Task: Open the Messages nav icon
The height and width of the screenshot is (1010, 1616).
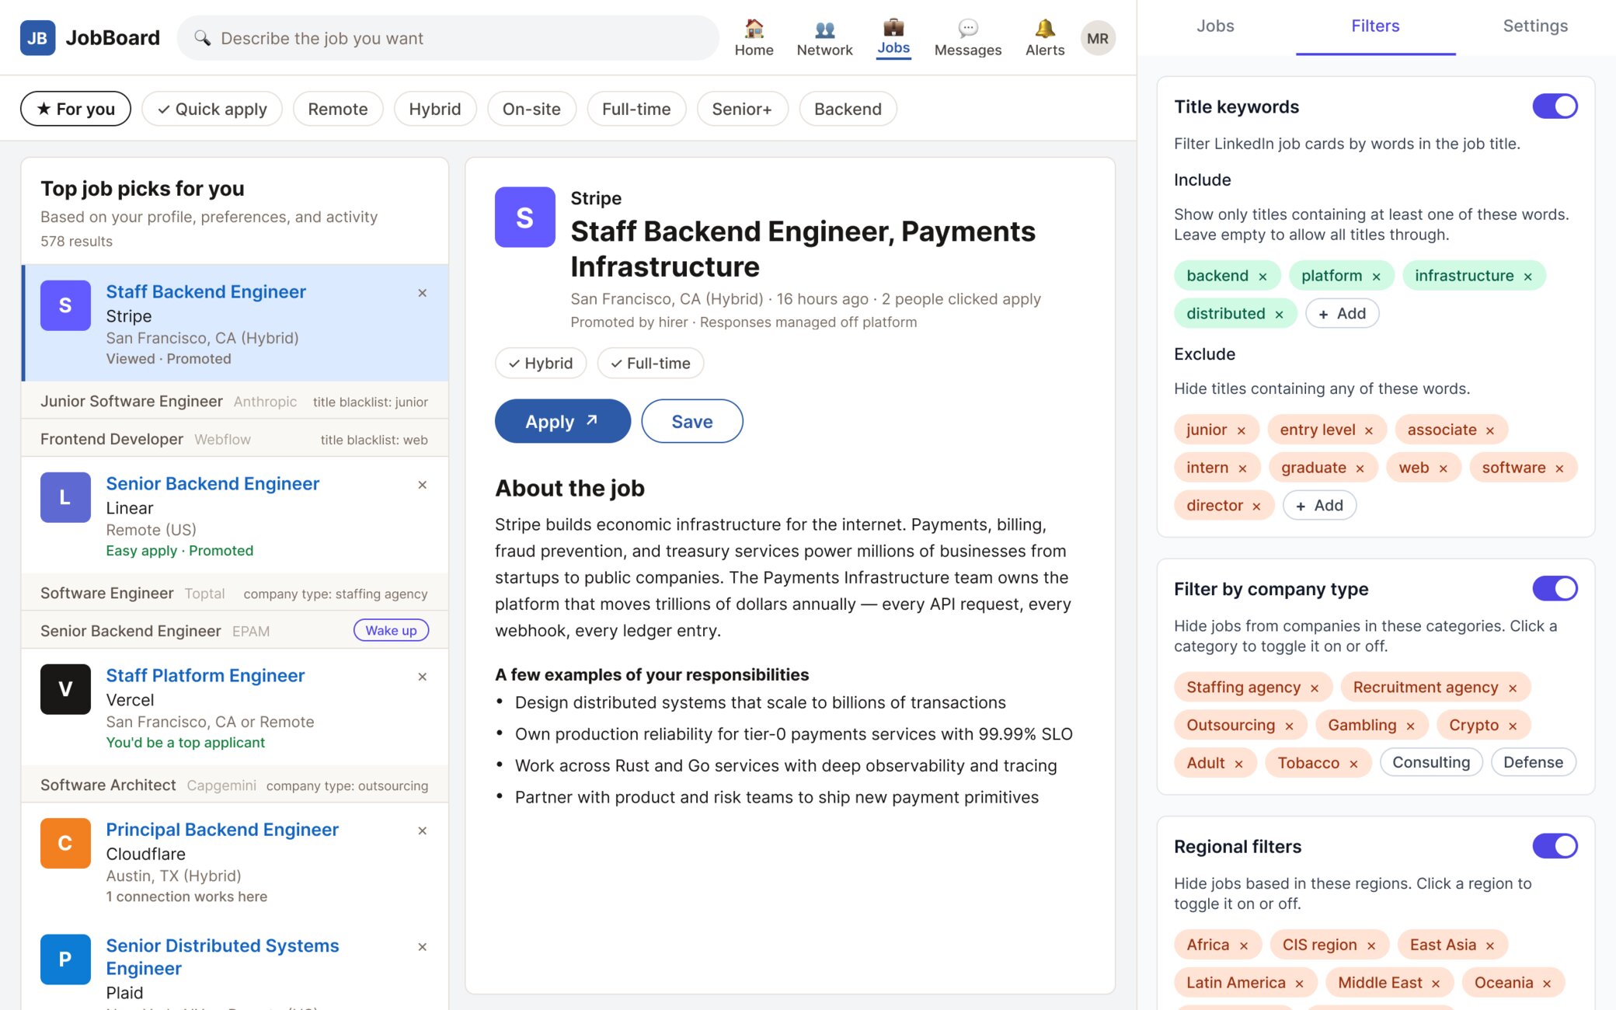Action: [x=967, y=37]
